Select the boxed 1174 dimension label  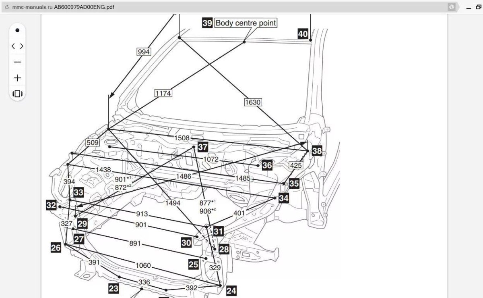click(163, 93)
